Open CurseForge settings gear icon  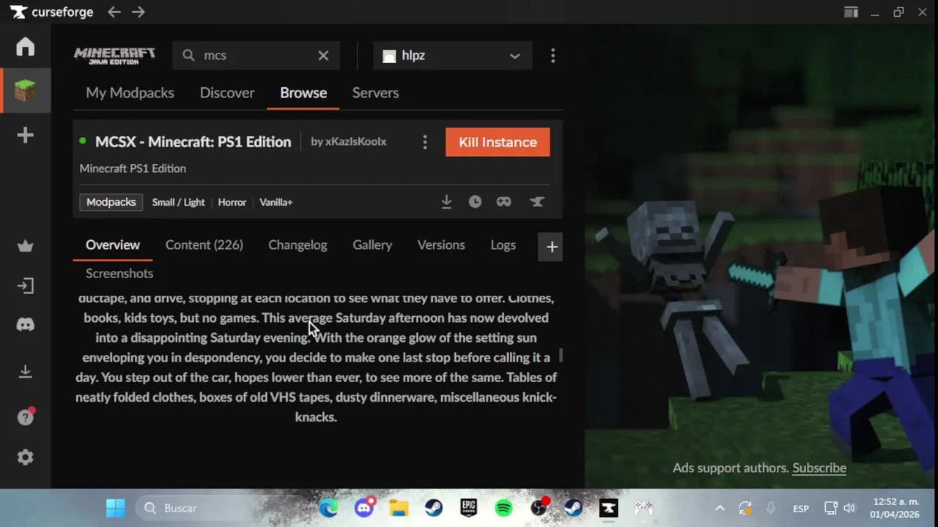(x=26, y=457)
